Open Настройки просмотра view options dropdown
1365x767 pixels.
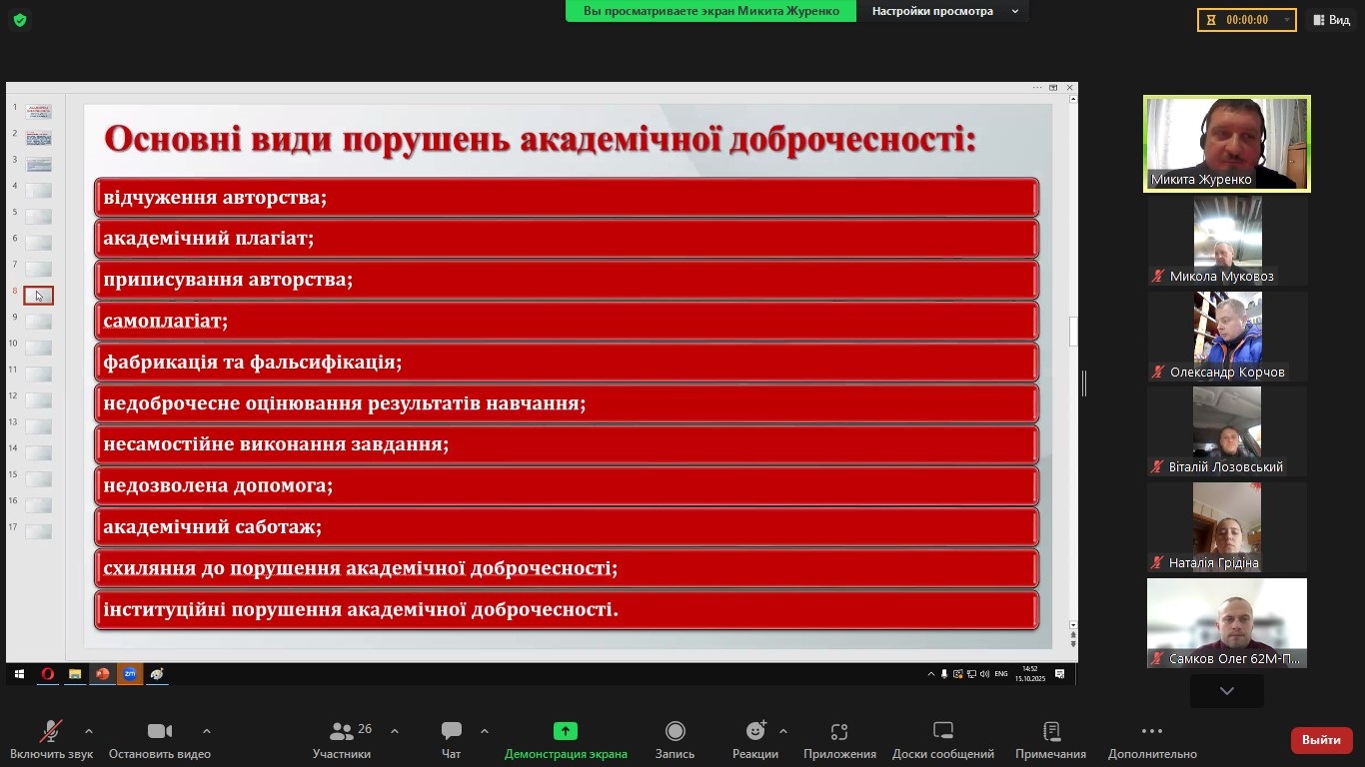coord(944,11)
